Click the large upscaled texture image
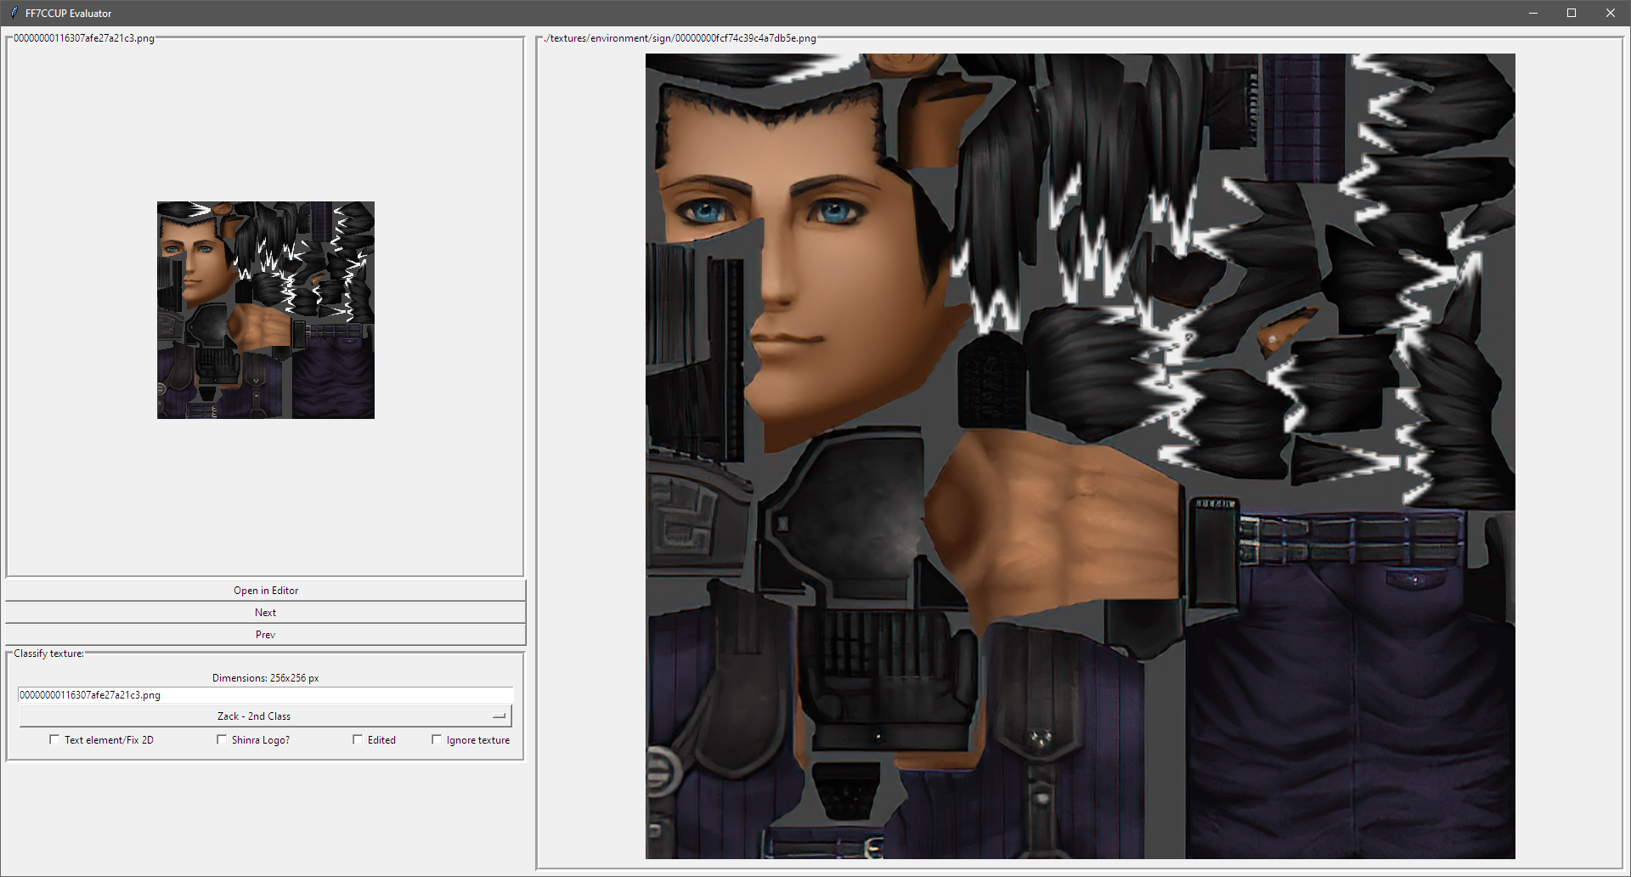Screen dimensions: 1631x877 (1081, 456)
